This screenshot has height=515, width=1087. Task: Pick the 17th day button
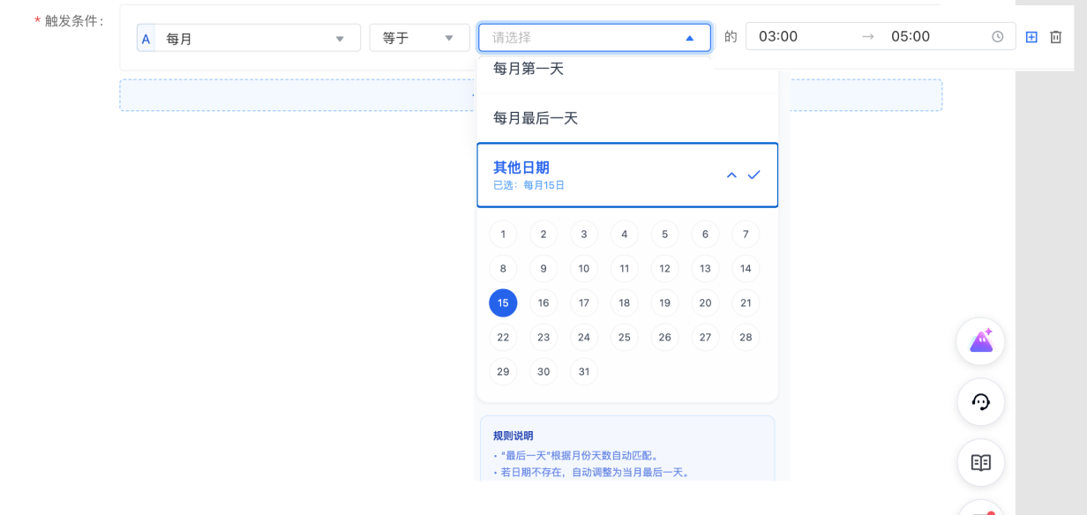pos(584,303)
